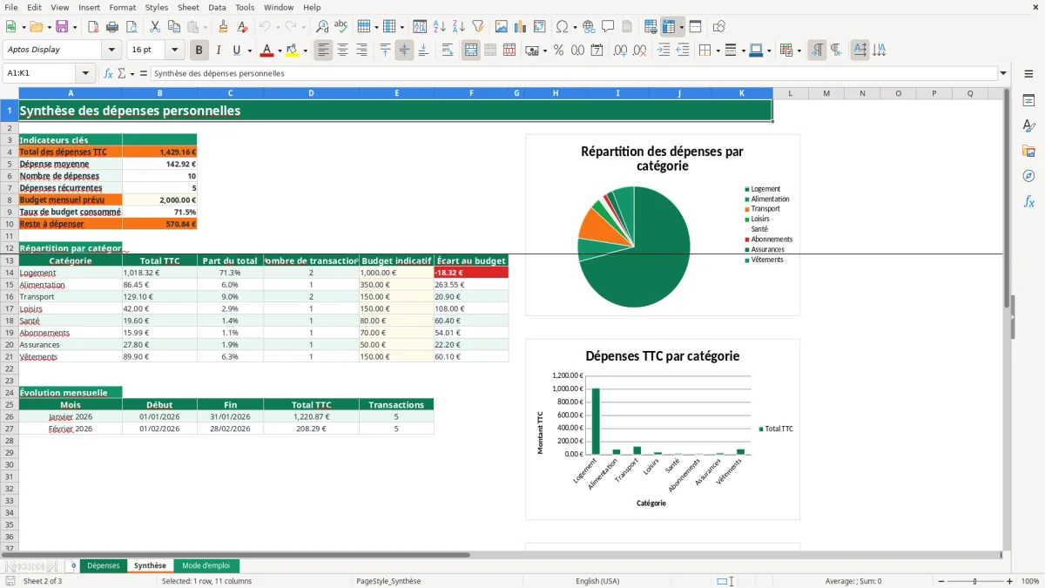Open the Format menu
The image size is (1045, 588).
coord(123,7)
